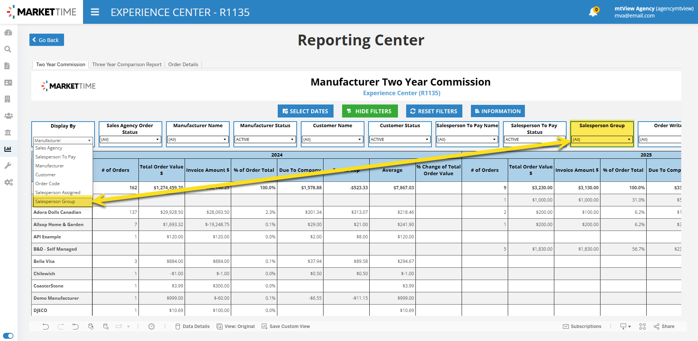
Task: Open the bank institution icon in sidebar
Action: point(8,132)
